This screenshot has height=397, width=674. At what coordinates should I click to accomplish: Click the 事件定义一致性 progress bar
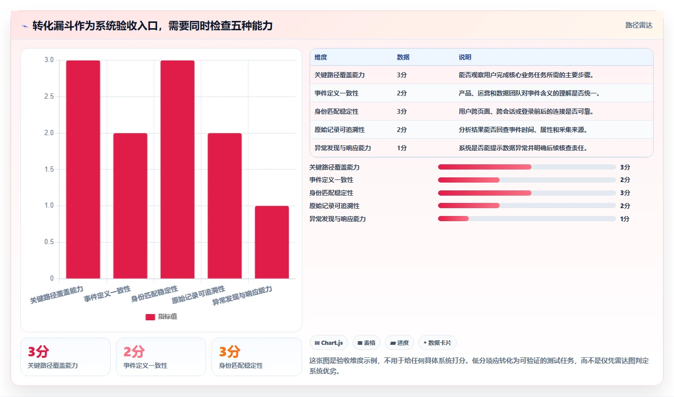tap(527, 180)
